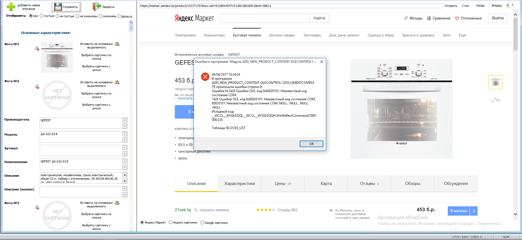Viewport: 522px width, 240px height.
Task: Open the Отзывы tab
Action: [x=369, y=184]
